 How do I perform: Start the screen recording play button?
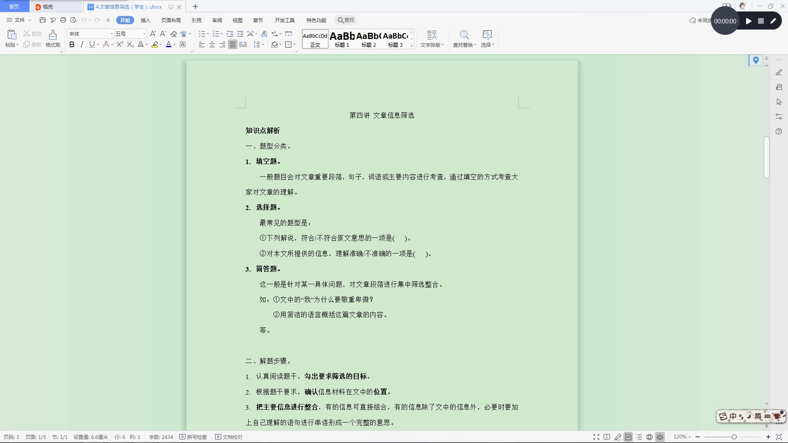[x=749, y=21]
